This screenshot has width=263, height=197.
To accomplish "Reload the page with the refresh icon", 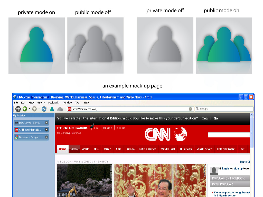I will click(x=44, y=109).
